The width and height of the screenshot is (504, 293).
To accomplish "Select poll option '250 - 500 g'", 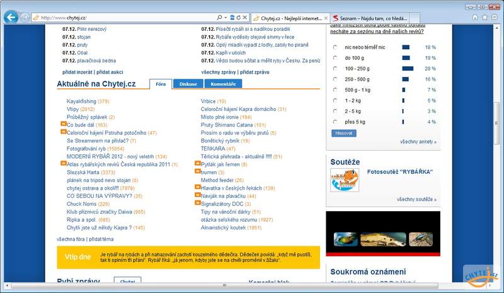I will 335,79.
